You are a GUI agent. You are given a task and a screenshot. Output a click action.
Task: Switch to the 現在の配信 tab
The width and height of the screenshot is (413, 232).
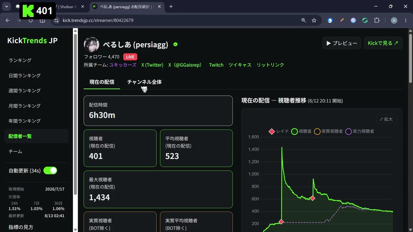click(102, 82)
